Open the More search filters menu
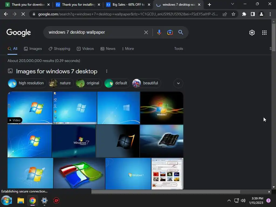Screen dimensions: 276x207 [x=128, y=49]
